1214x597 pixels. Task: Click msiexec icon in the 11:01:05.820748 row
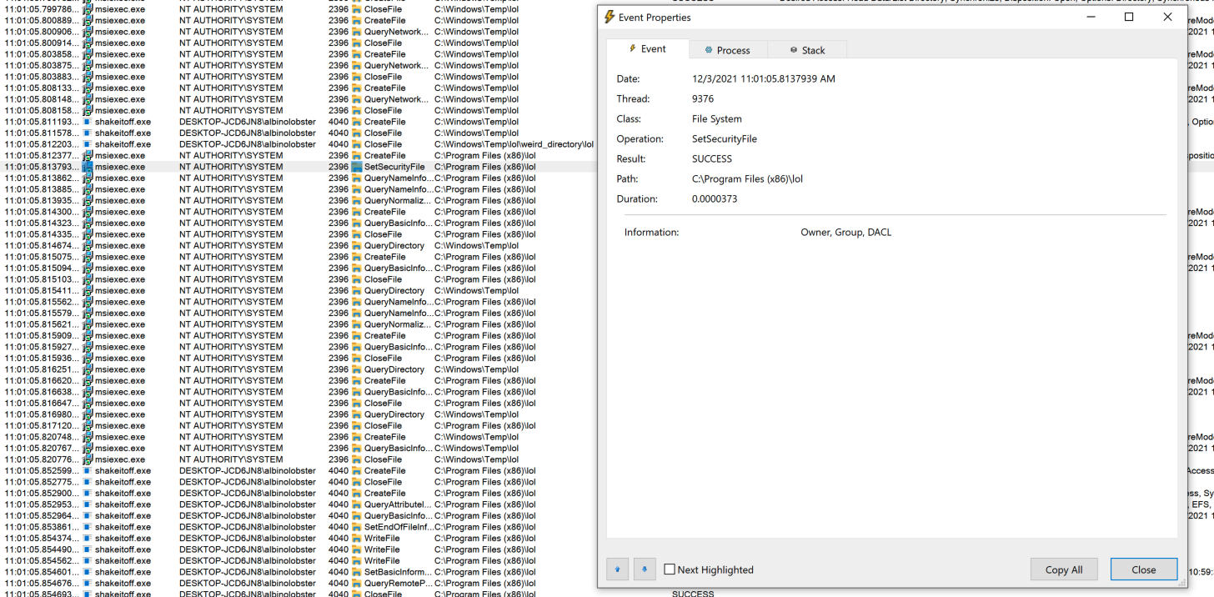[88, 437]
